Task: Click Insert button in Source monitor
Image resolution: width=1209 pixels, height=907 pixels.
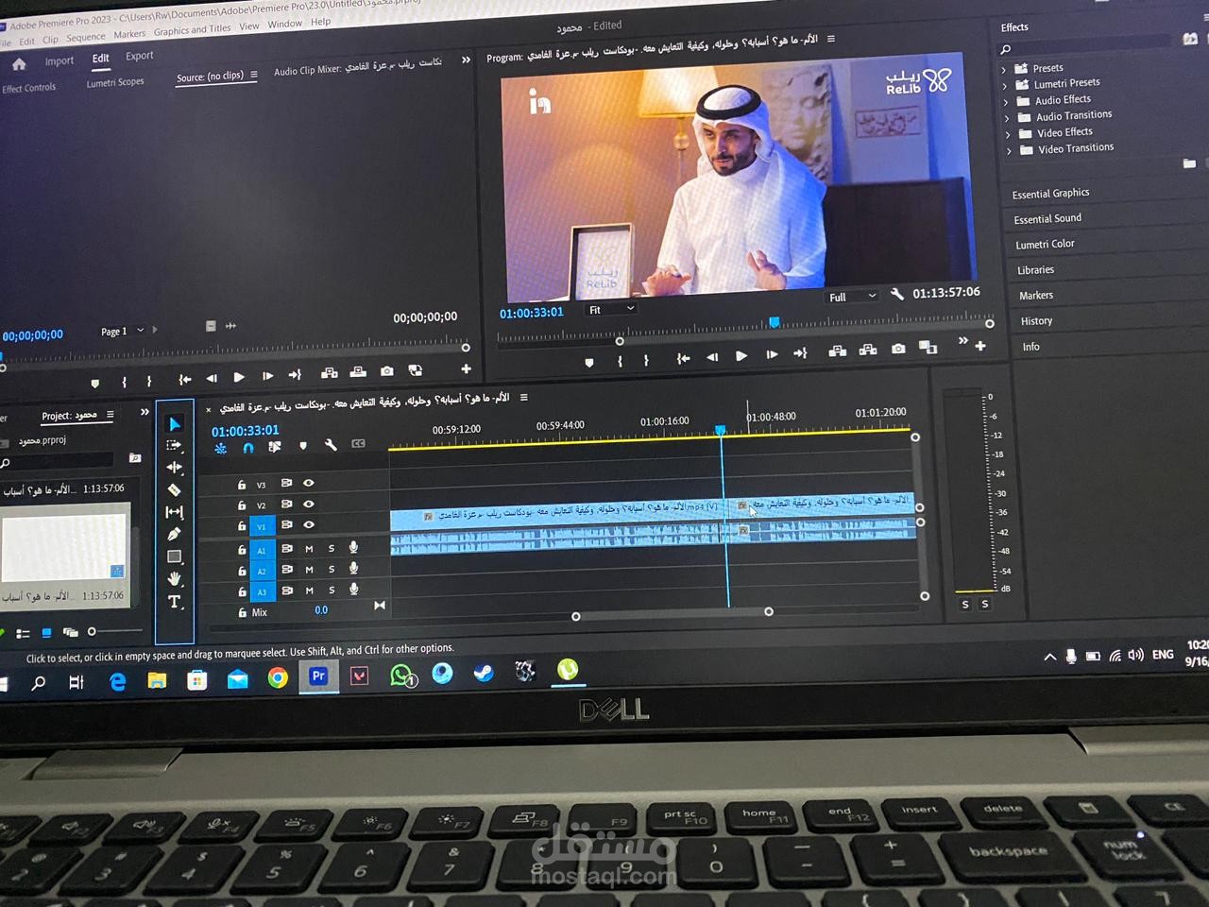Action: point(329,373)
